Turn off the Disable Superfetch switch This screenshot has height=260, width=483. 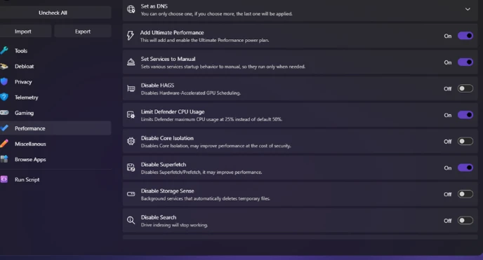click(x=465, y=167)
